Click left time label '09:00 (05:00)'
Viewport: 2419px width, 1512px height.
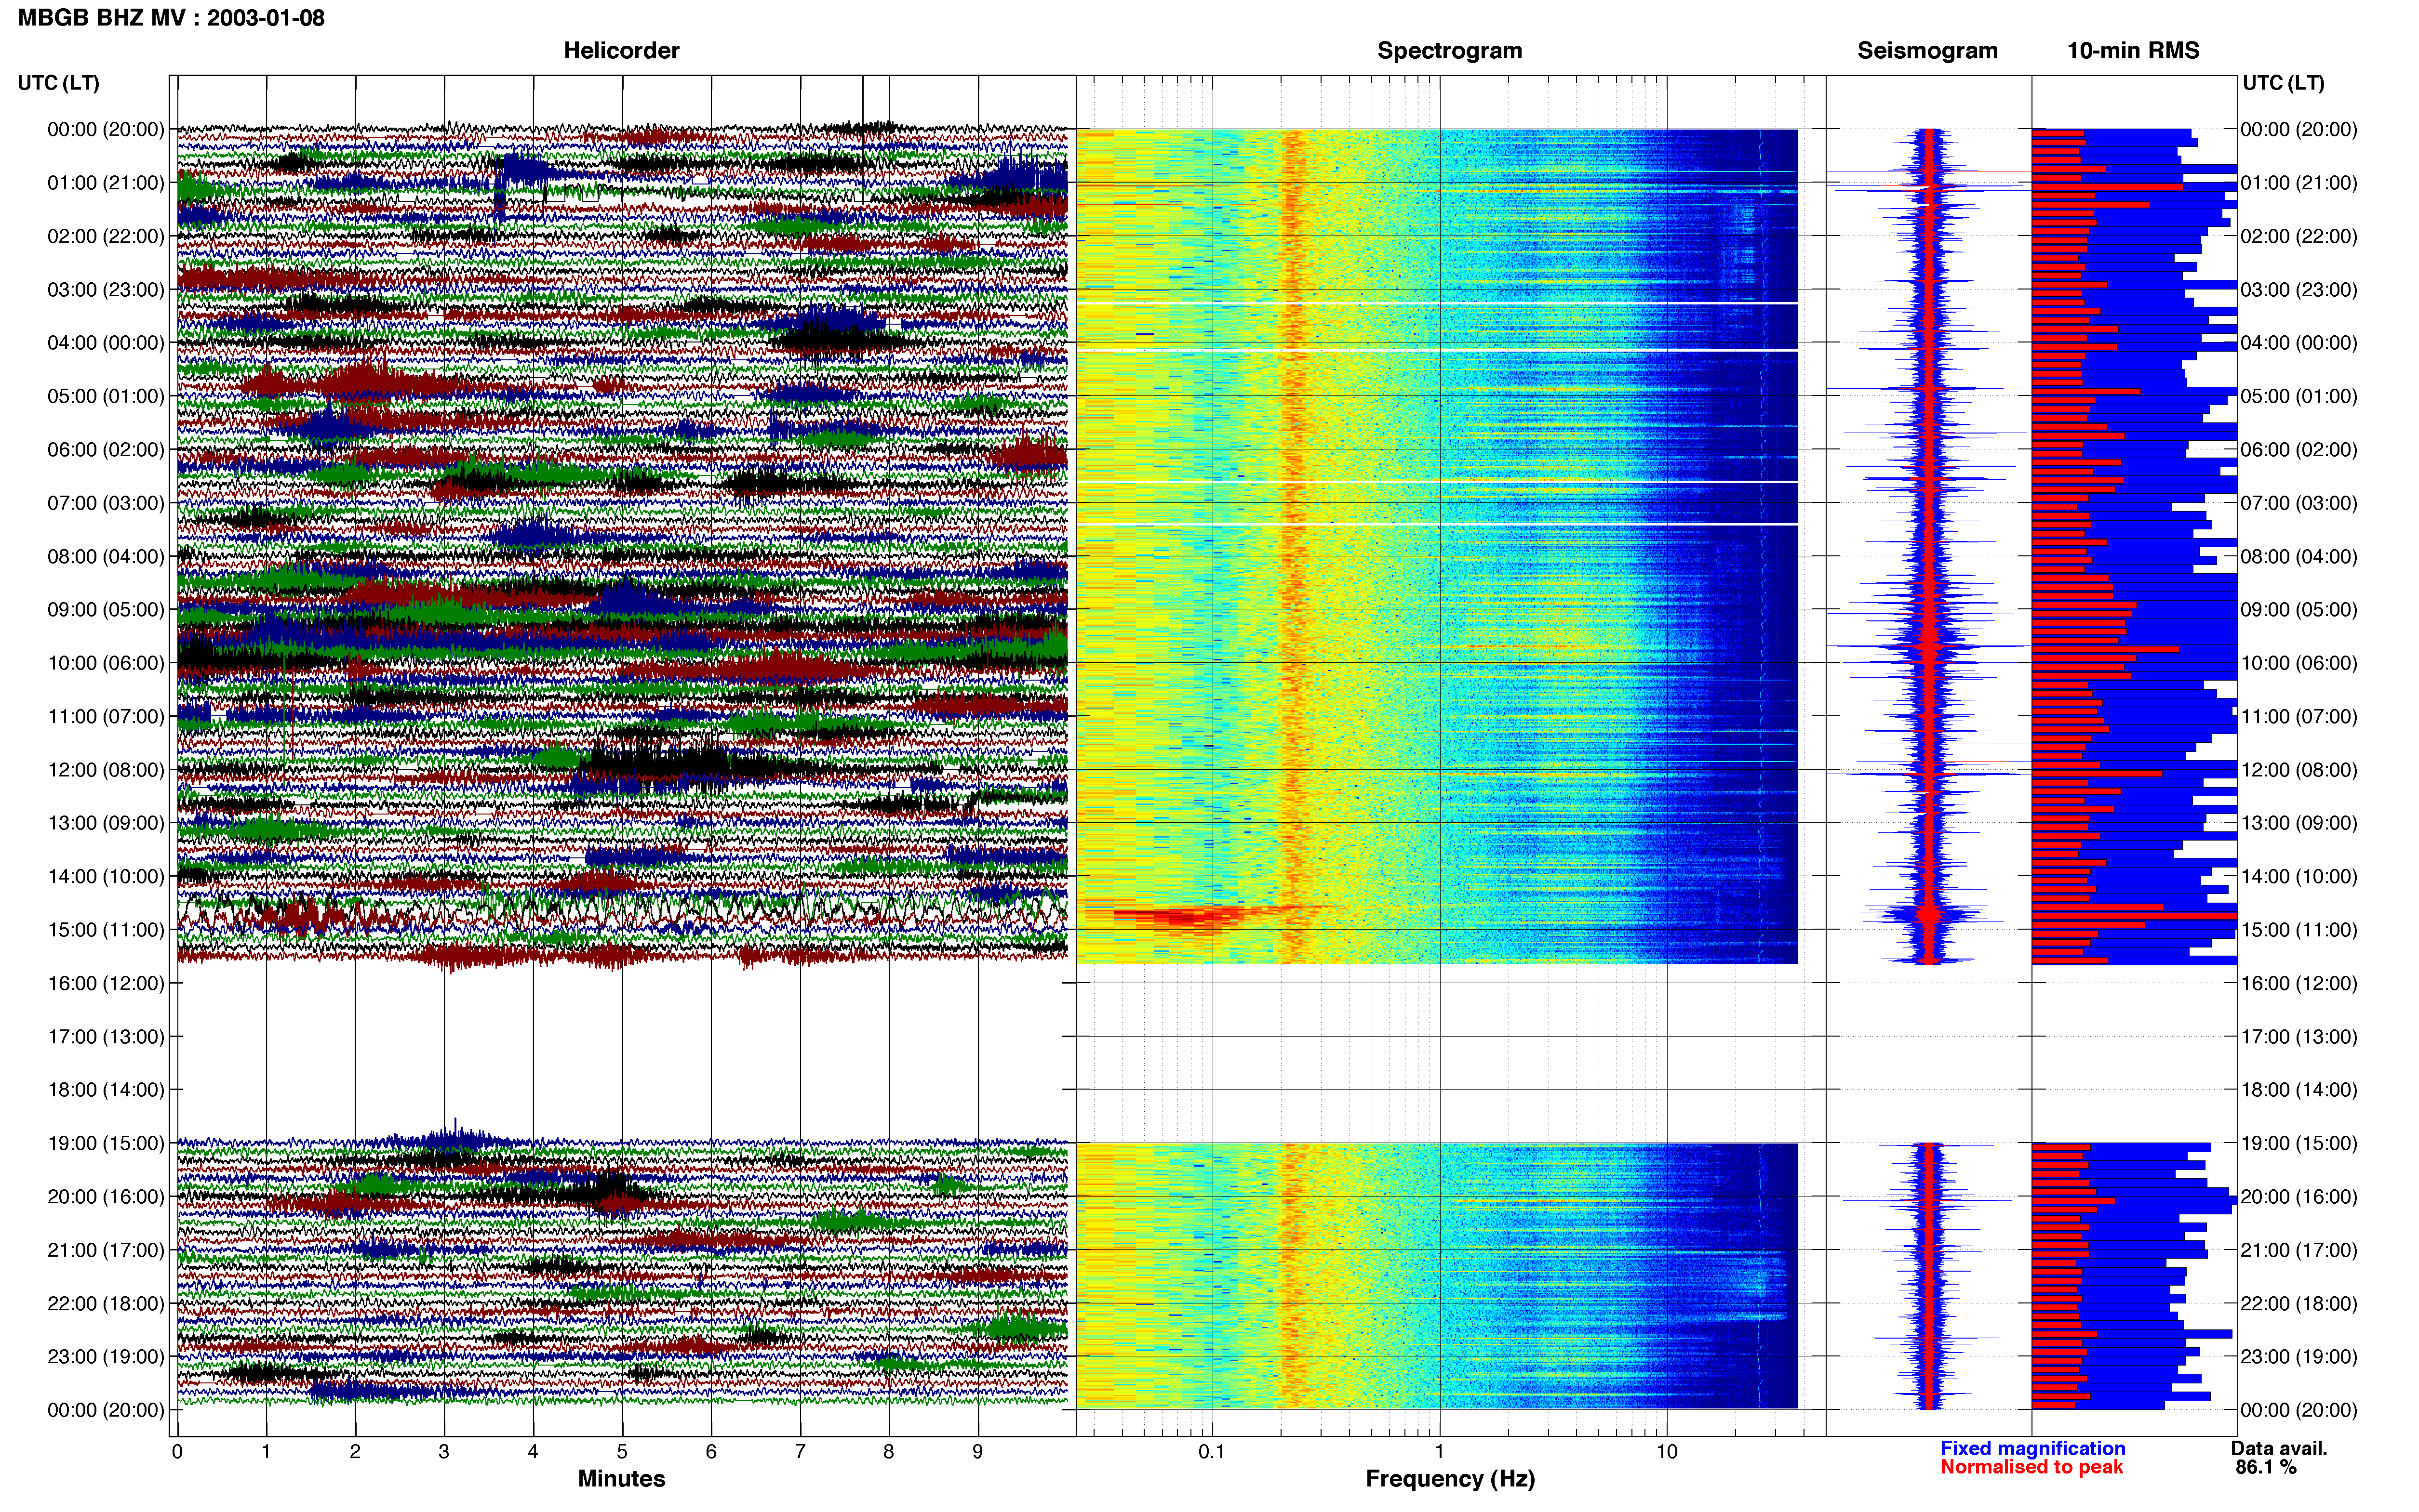106,610
